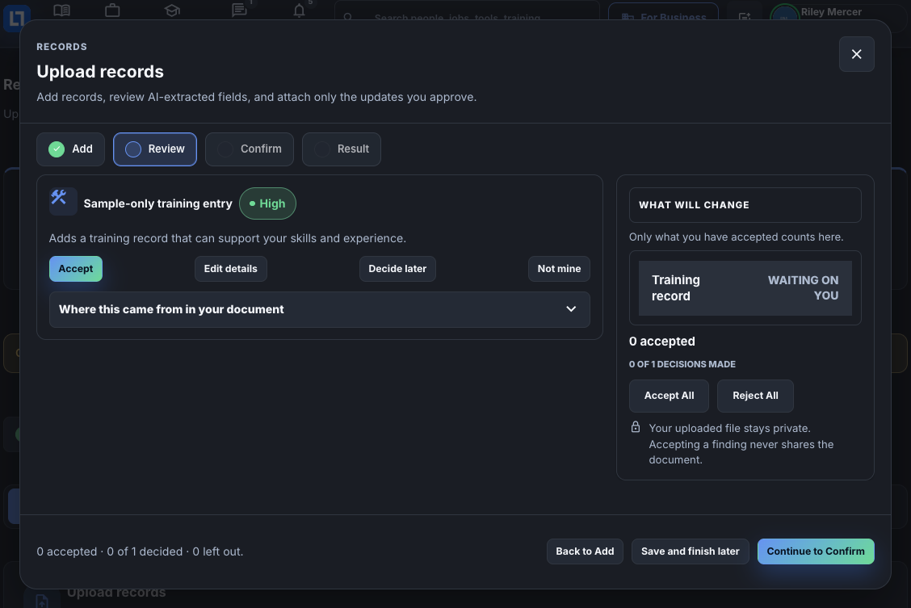The width and height of the screenshot is (911, 608).
Task: Click the circle indicator on Result step
Action: 322,149
